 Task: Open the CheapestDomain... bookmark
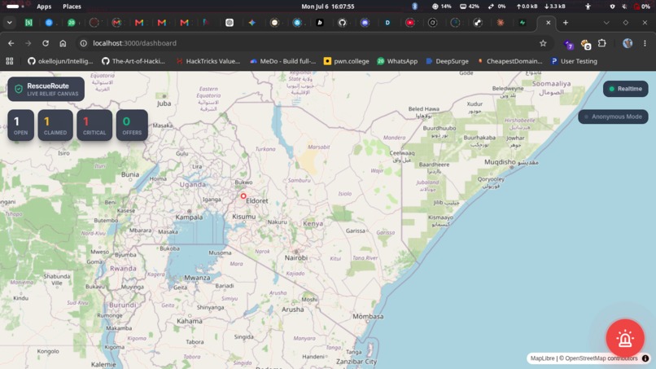click(509, 61)
